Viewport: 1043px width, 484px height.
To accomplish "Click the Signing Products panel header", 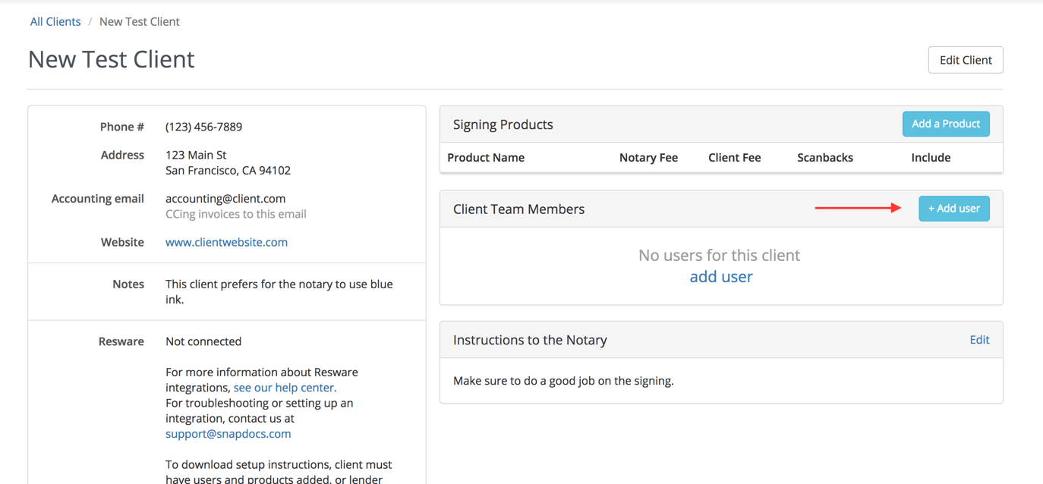I will tap(503, 124).
